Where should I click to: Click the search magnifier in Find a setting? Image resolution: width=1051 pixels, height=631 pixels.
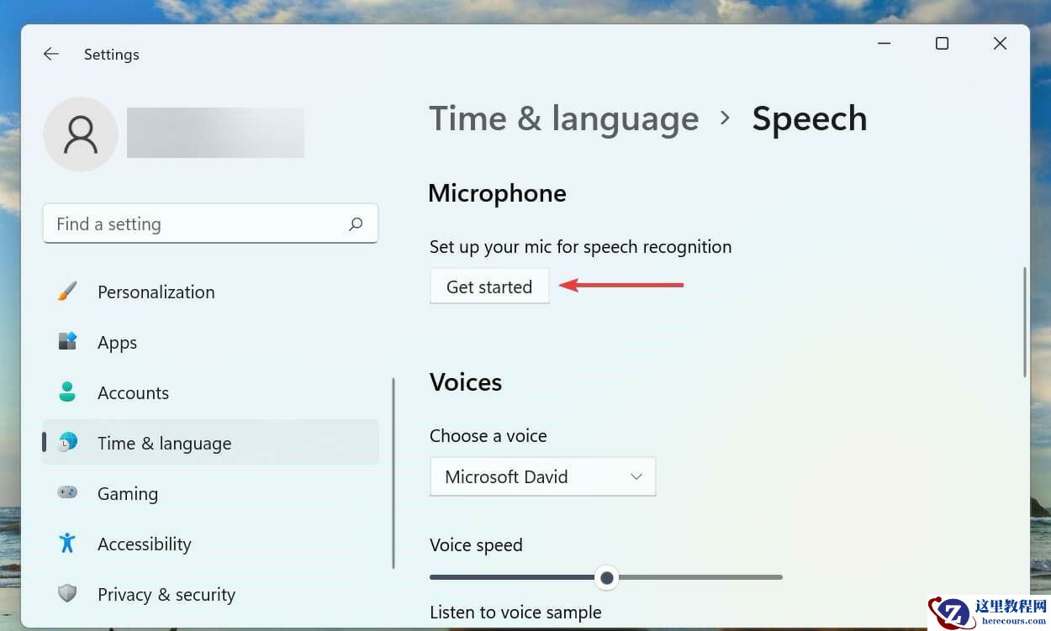coord(356,223)
